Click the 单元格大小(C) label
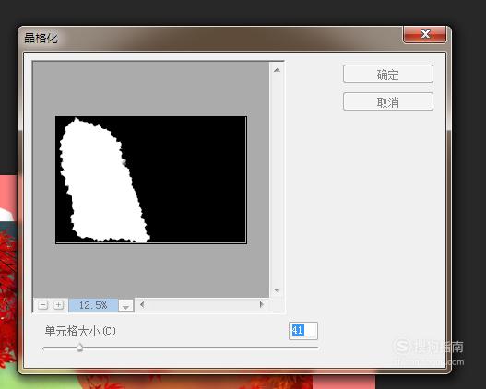The image size is (486, 389). click(x=80, y=331)
